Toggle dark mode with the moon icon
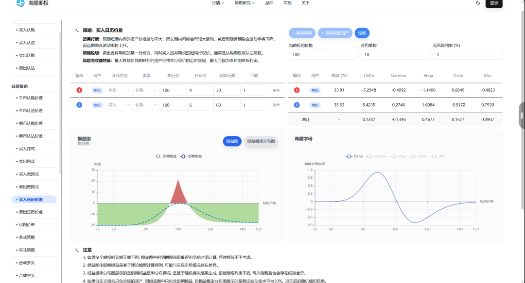The height and width of the screenshot is (283, 525). 478,3
